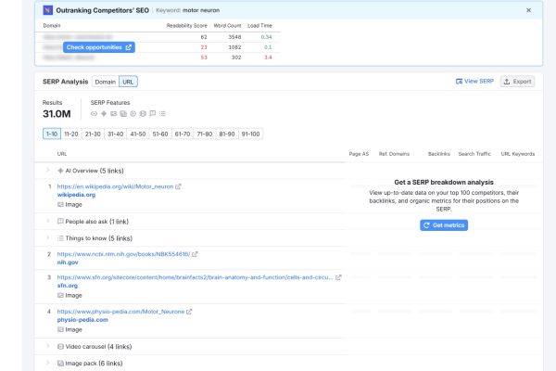Select the 51-60 results range
Viewport: 556px width, 371px height.
tap(161, 134)
